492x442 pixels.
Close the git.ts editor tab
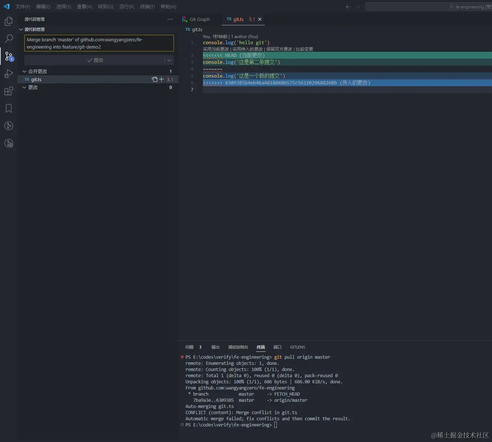coord(260,19)
